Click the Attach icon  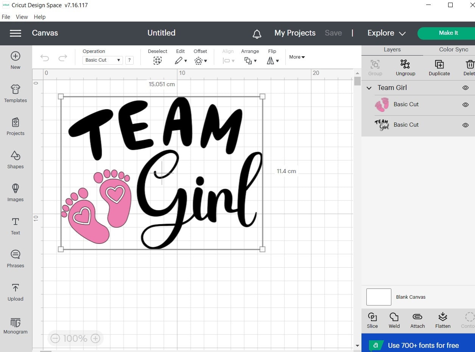[x=417, y=320]
